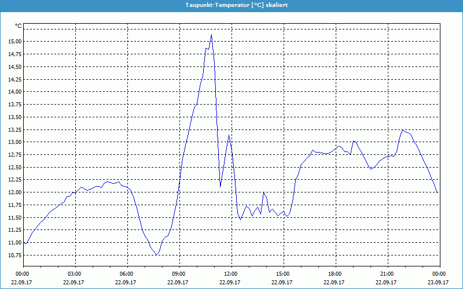Screen dimensions: 463x289
Task: Select the 09:00 time label on x-axis
Action: click(179, 274)
